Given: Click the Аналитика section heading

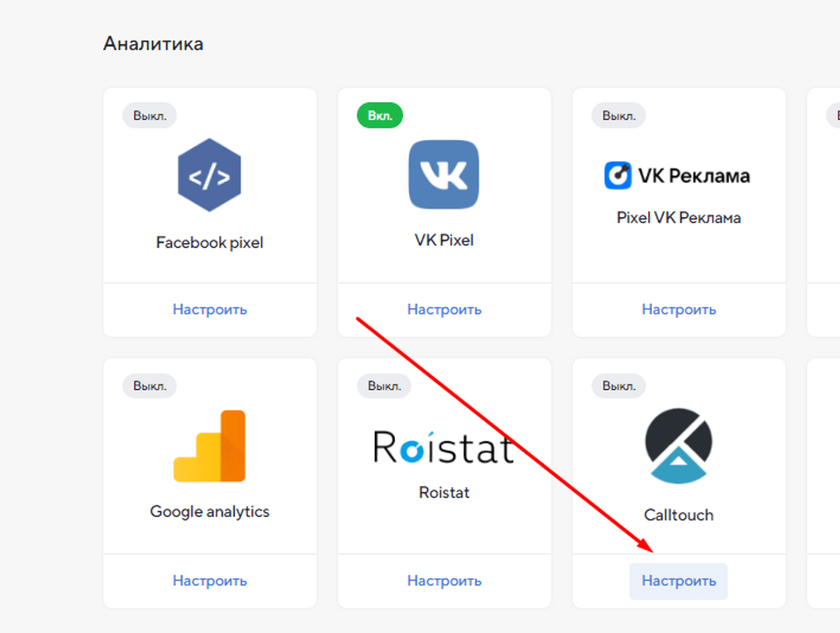Looking at the screenshot, I should pos(153,44).
